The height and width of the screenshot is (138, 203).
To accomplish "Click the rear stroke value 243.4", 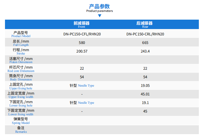I will (145, 51).
